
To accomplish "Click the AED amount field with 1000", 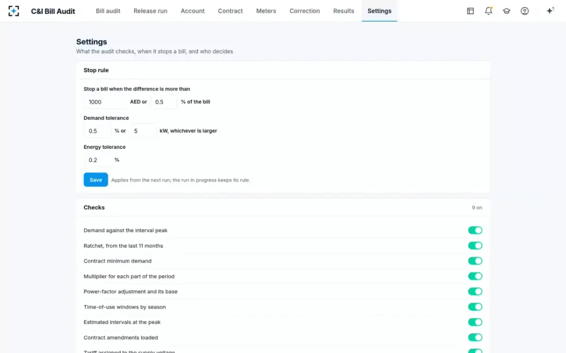I will pos(105,102).
